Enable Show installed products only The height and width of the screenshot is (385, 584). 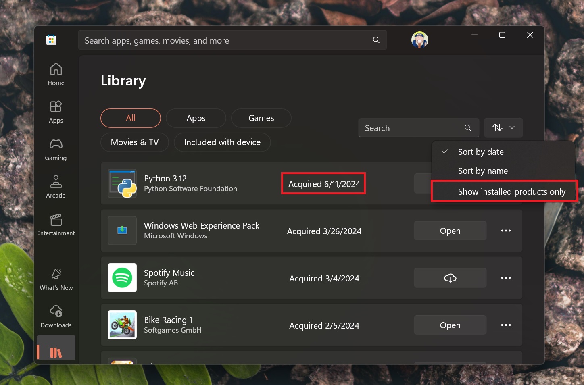(511, 191)
